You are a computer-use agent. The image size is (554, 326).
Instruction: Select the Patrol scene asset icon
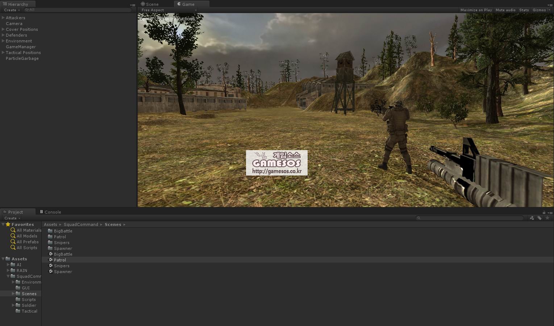tap(51, 260)
